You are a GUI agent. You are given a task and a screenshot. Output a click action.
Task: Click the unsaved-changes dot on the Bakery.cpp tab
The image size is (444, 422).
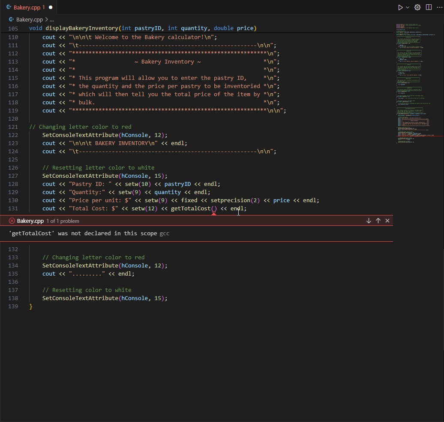pyautogui.click(x=51, y=7)
